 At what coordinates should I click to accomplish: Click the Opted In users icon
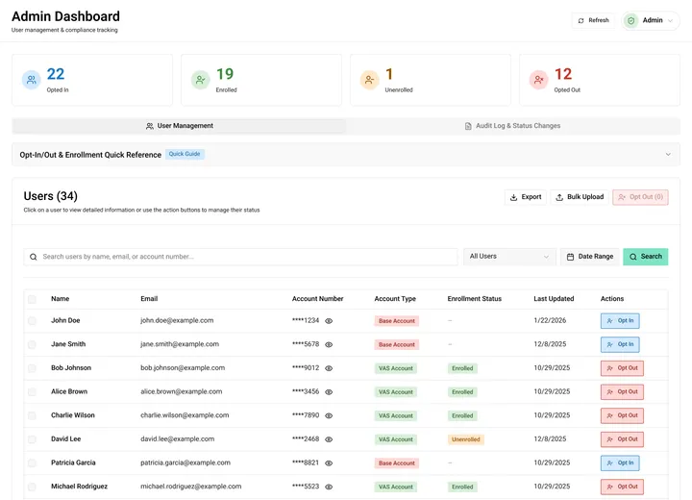click(32, 80)
